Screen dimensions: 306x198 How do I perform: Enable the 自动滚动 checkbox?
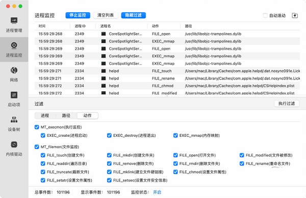[265, 15]
